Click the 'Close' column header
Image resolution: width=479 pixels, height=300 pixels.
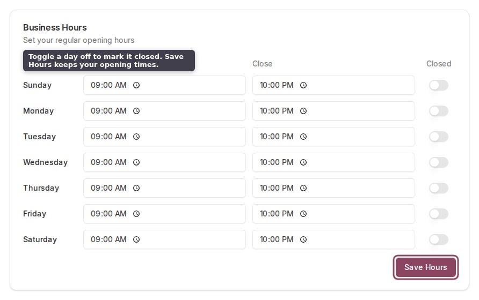(262, 64)
